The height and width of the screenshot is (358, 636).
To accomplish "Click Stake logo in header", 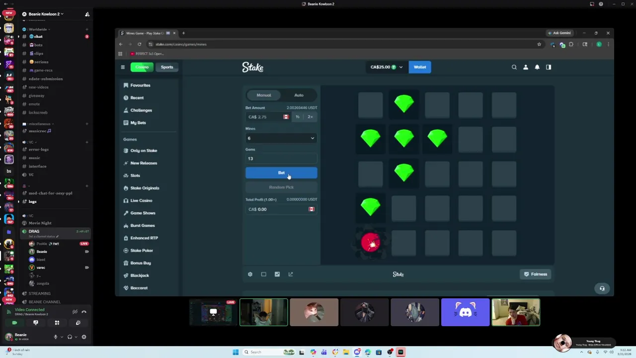I will 252,67.
